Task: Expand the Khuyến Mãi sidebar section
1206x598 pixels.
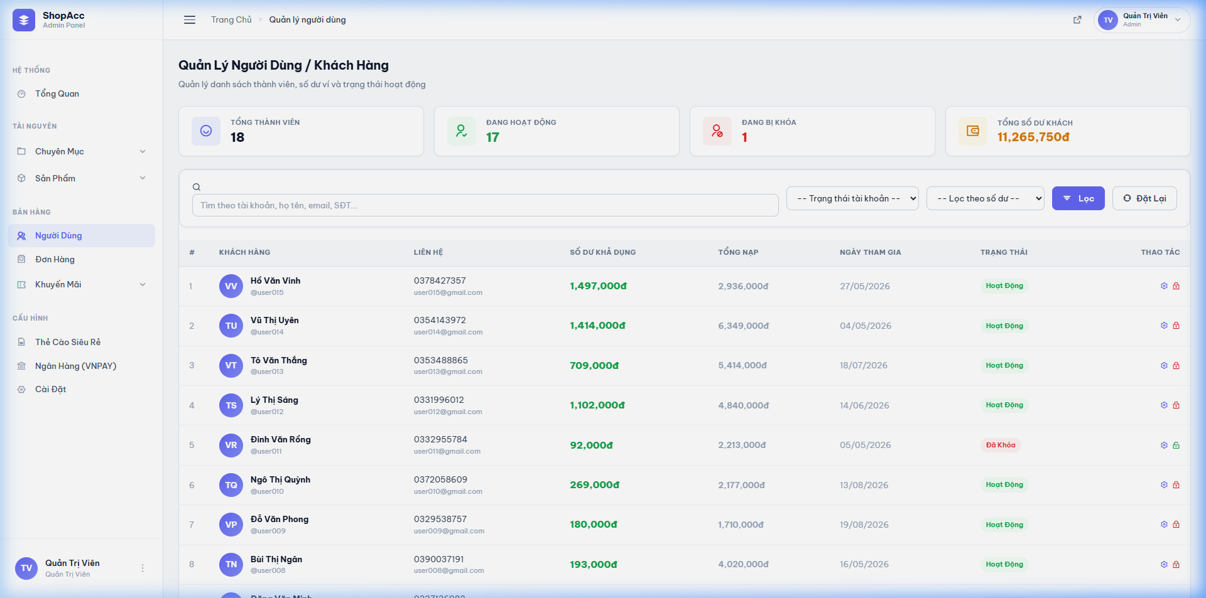Action: [x=81, y=284]
